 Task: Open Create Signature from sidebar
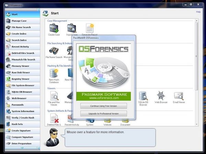point(23,131)
